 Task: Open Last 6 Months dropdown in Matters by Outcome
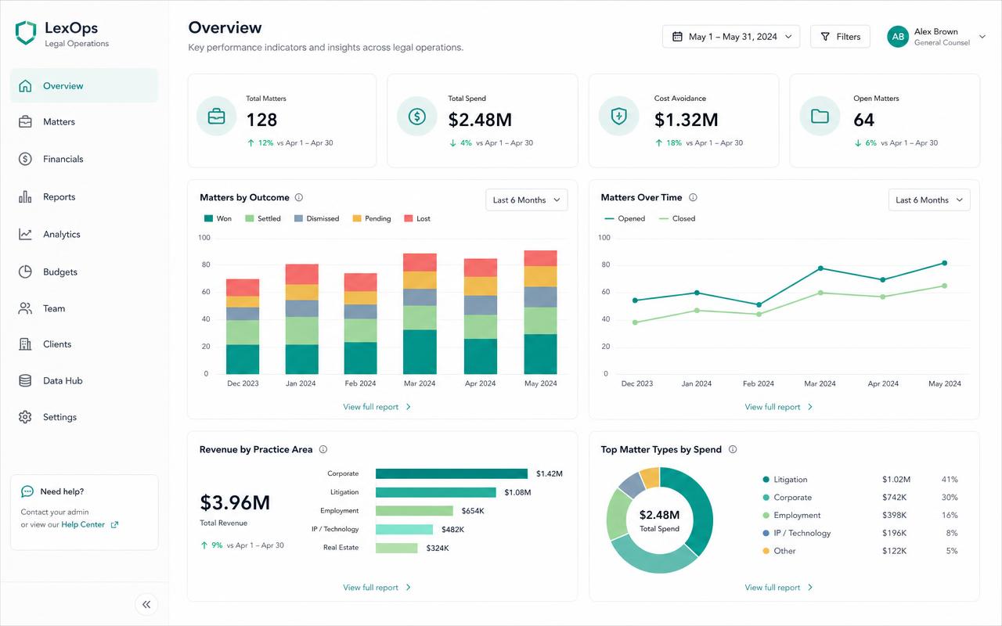point(527,200)
